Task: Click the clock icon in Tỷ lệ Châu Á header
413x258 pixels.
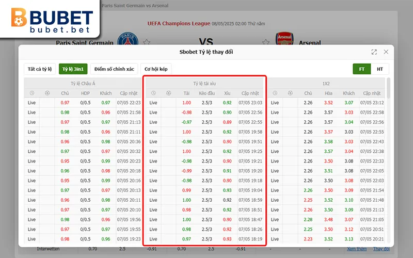Action: click(x=32, y=93)
